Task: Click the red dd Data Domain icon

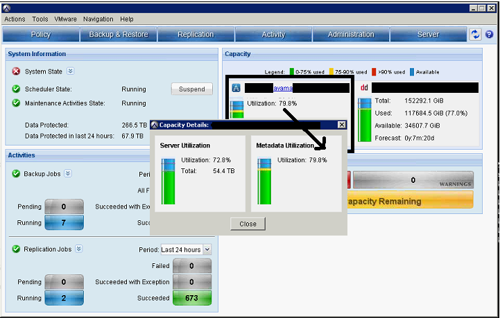Action: [364, 88]
